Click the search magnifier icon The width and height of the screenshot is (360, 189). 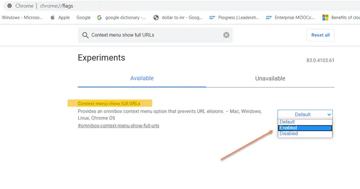(85, 35)
